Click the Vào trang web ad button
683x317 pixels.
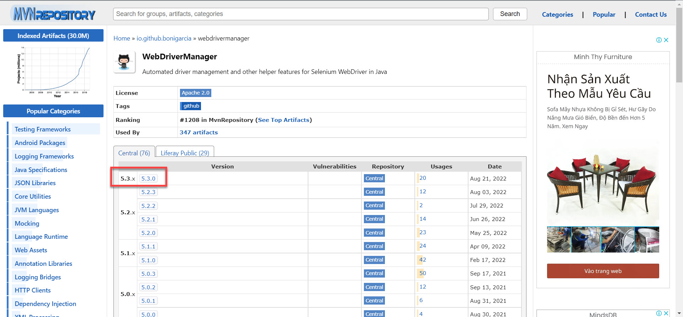pyautogui.click(x=603, y=271)
